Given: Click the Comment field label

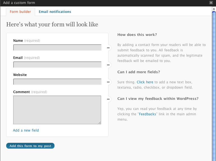Looking at the screenshot, I should (21, 92).
